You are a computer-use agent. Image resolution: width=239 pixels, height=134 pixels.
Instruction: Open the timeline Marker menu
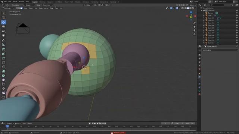[x=30, y=123]
